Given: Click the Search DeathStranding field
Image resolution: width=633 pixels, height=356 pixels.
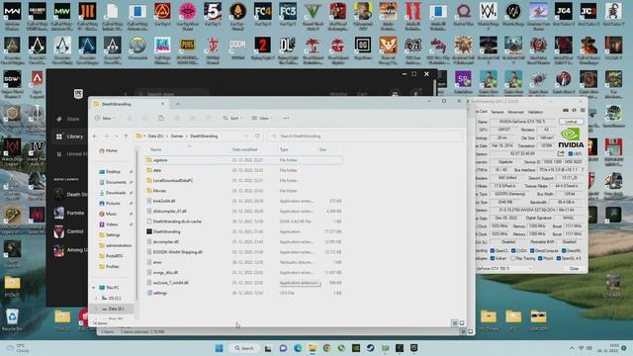Looking at the screenshot, I should click(x=366, y=136).
